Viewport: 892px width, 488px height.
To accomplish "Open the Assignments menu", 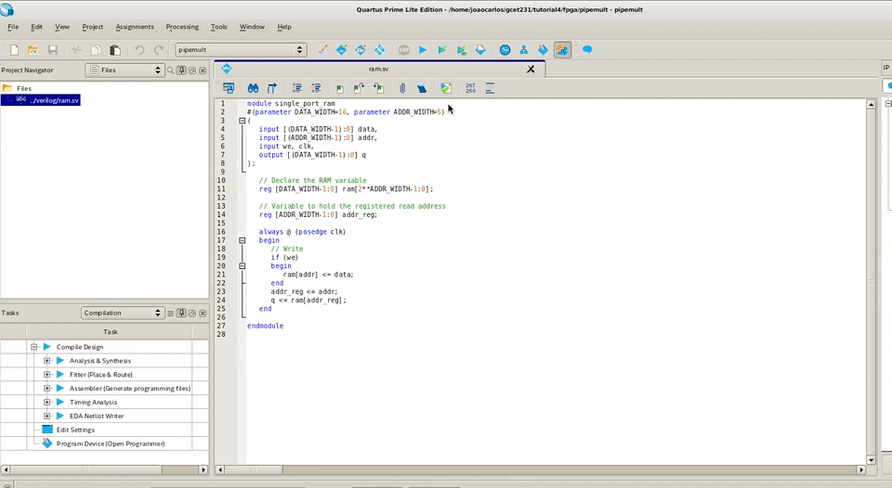I will click(135, 27).
